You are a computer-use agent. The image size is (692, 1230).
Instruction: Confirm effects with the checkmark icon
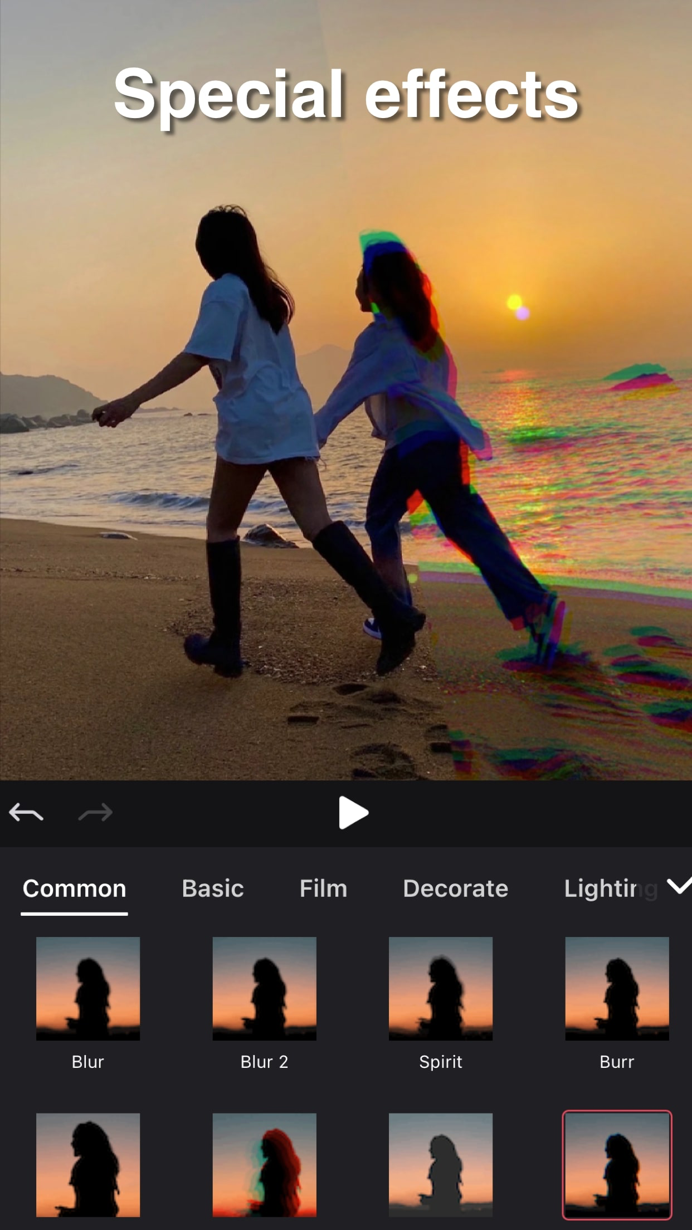[679, 885]
